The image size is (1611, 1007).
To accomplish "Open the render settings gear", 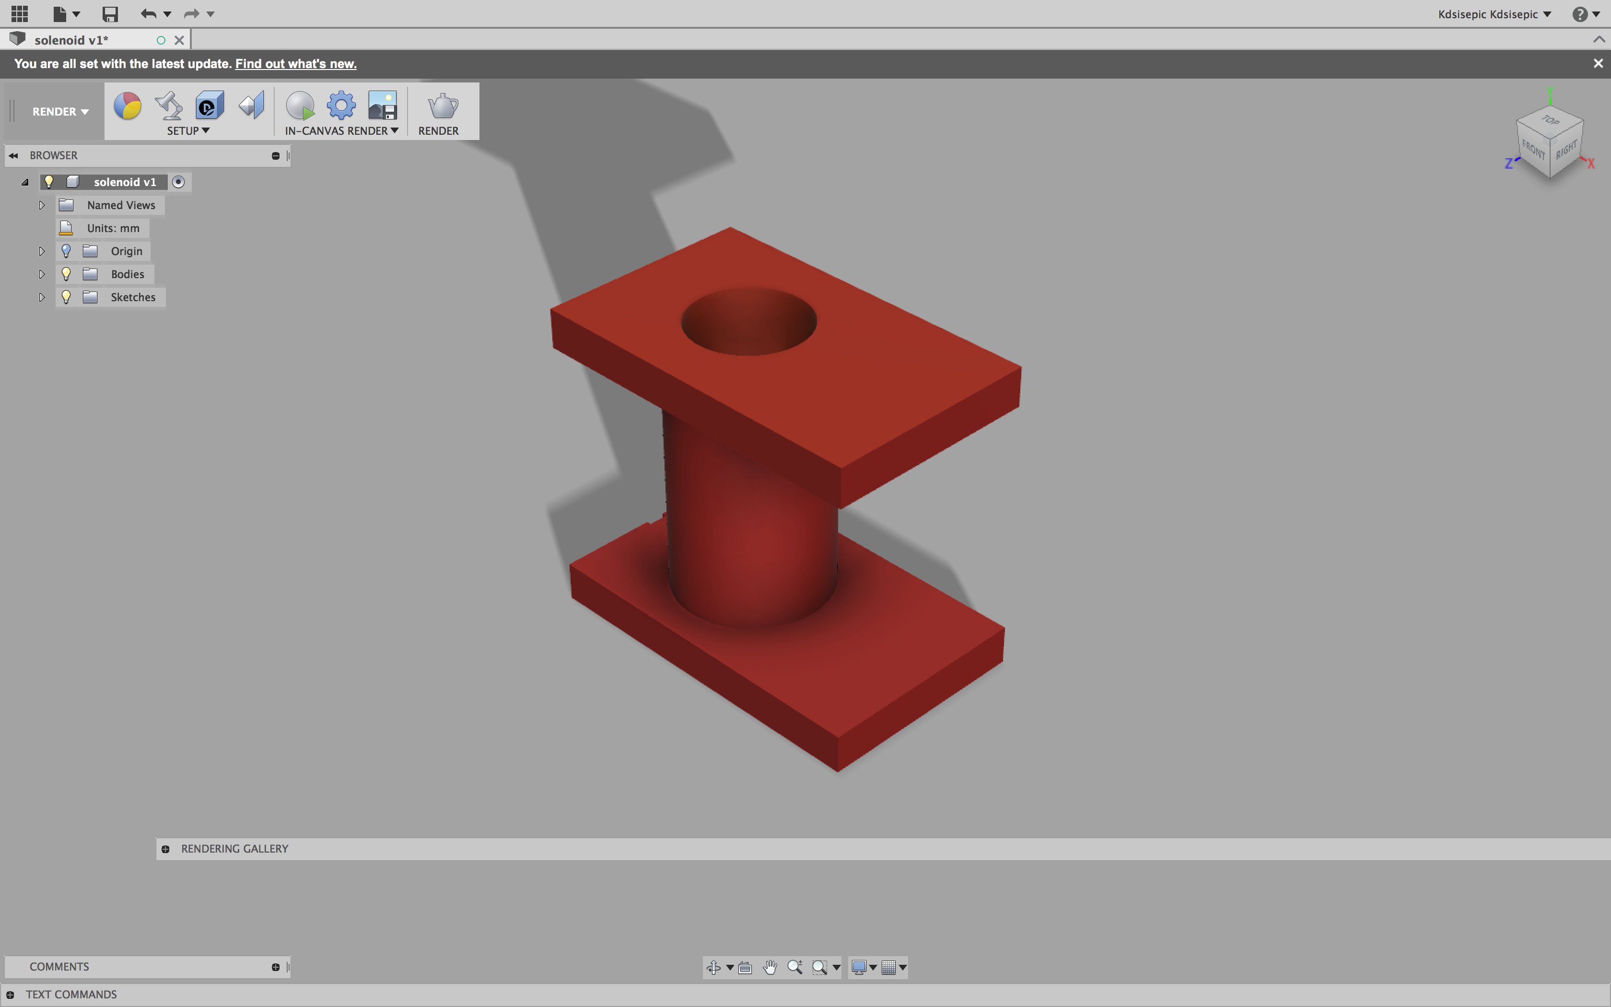I will click(340, 105).
